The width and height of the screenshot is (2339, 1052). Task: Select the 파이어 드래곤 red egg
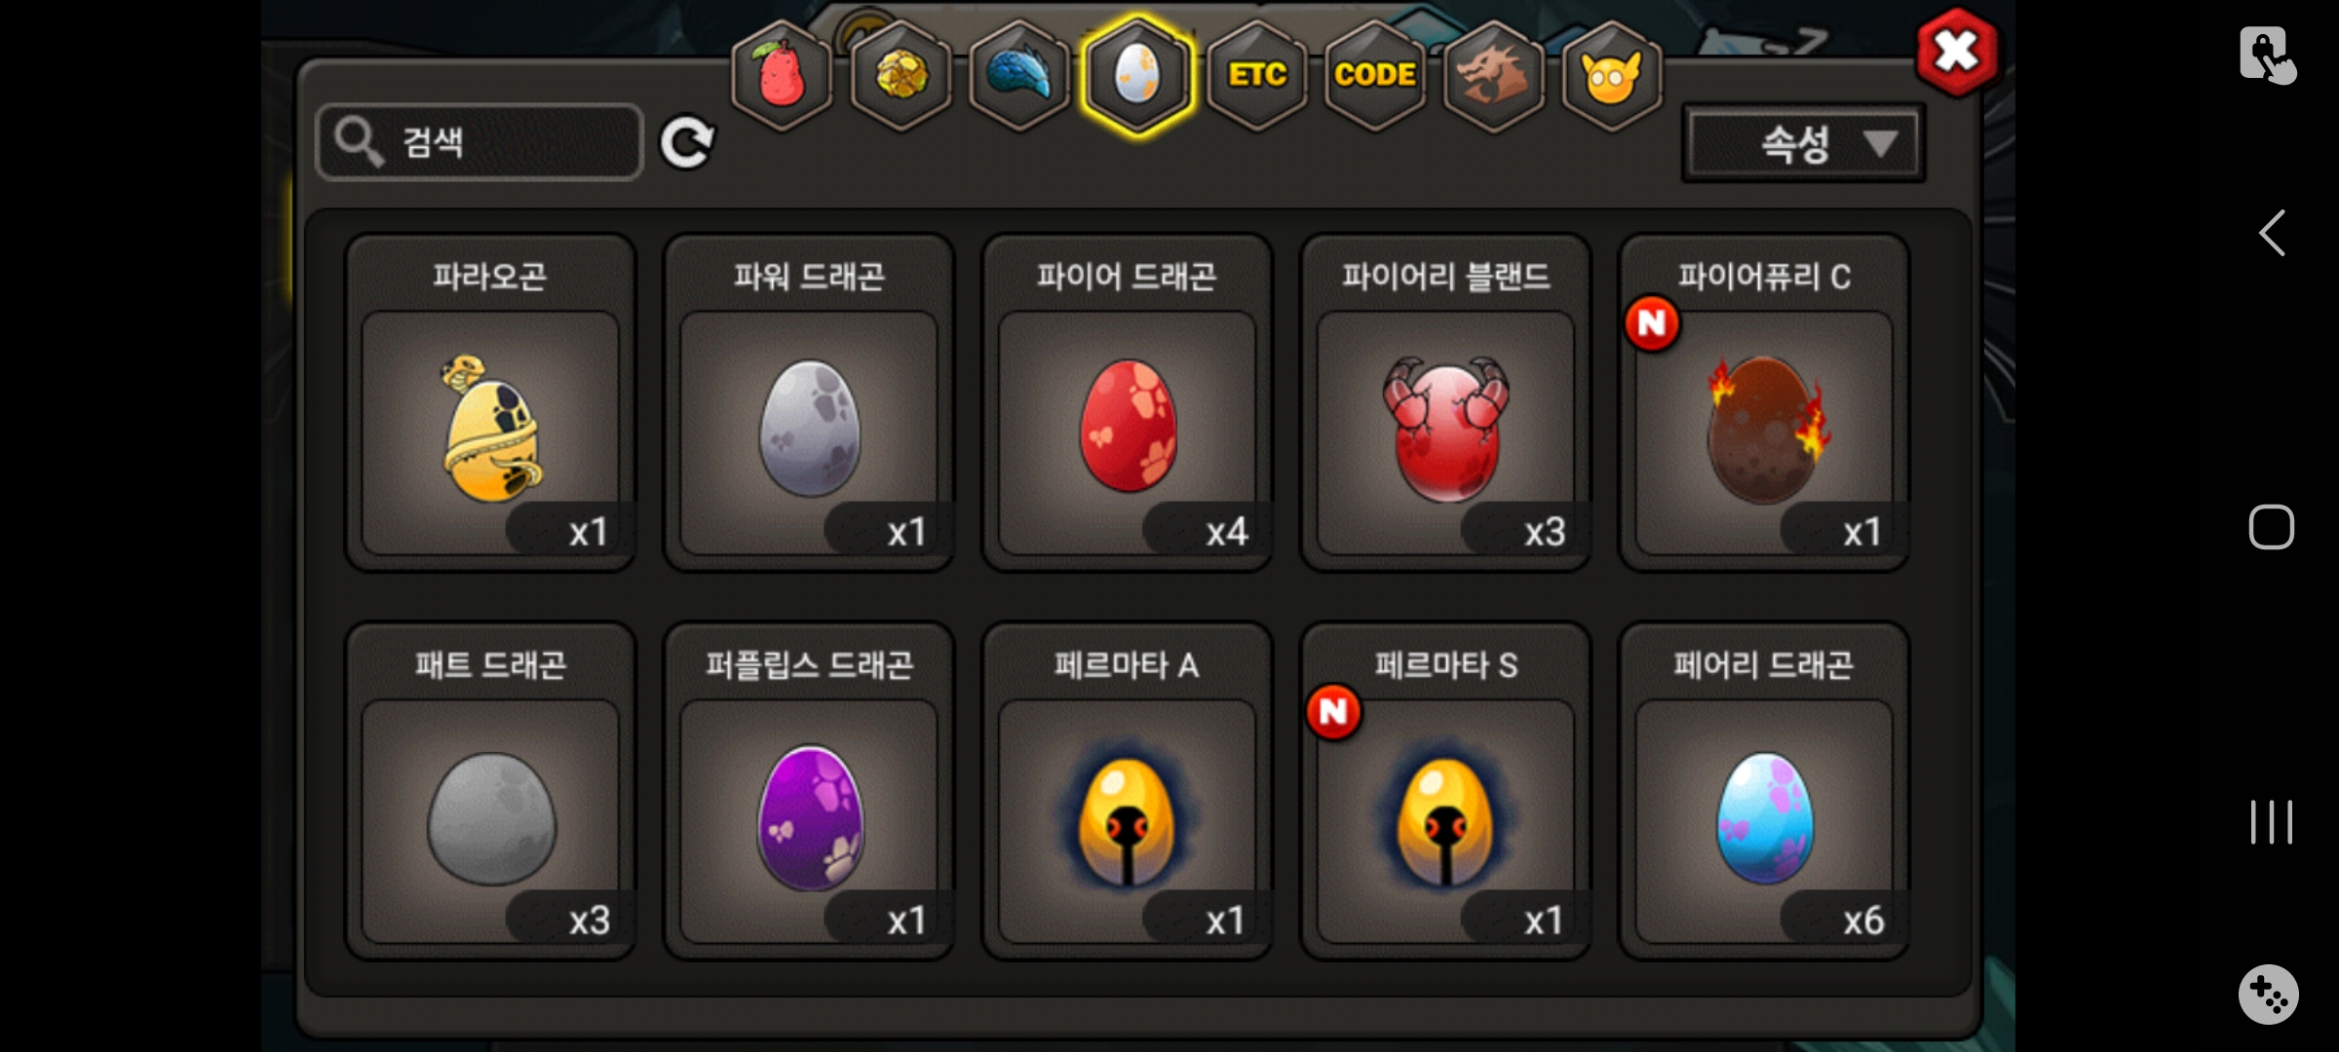[x=1128, y=402]
